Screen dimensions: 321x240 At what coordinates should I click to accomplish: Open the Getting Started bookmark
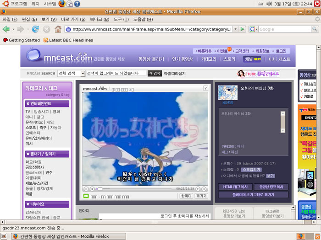tap(22, 40)
